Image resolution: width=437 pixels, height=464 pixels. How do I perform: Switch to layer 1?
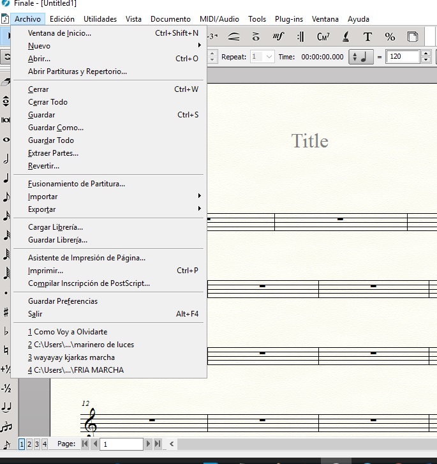pyautogui.click(x=22, y=444)
